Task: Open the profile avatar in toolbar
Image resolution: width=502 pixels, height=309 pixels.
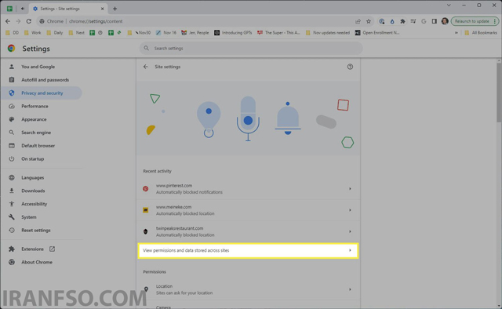Action: [x=445, y=21]
